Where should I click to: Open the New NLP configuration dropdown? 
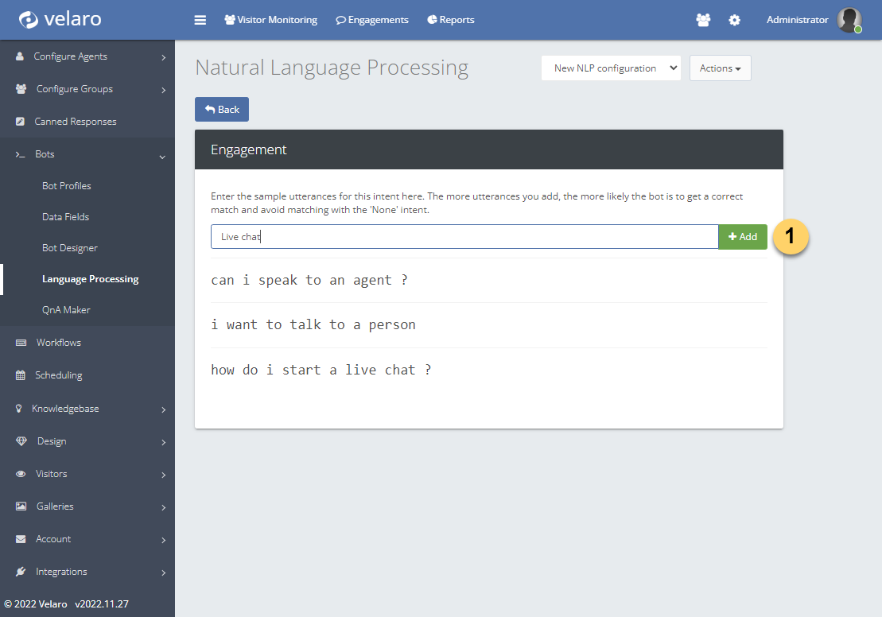click(611, 68)
